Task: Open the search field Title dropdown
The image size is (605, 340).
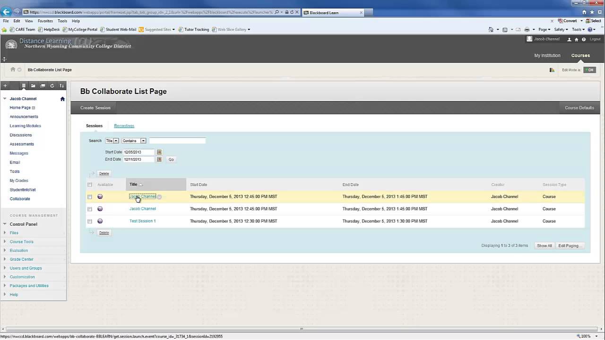Action: (x=112, y=141)
